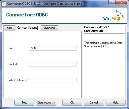The image size is (129, 109).
Task: Click the Port label
Action: click(x=11, y=48)
